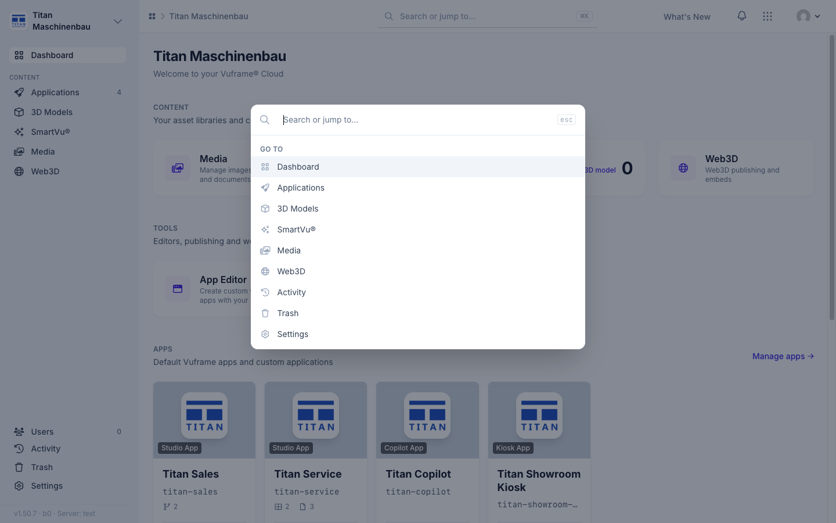The height and width of the screenshot is (523, 836).
Task: Click the Titan logo in sidebar header
Action: tap(19, 21)
